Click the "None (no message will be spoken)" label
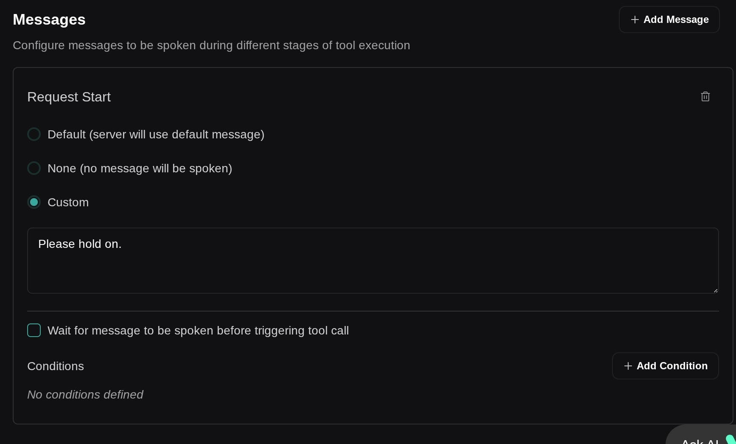This screenshot has width=736, height=444. point(140,169)
